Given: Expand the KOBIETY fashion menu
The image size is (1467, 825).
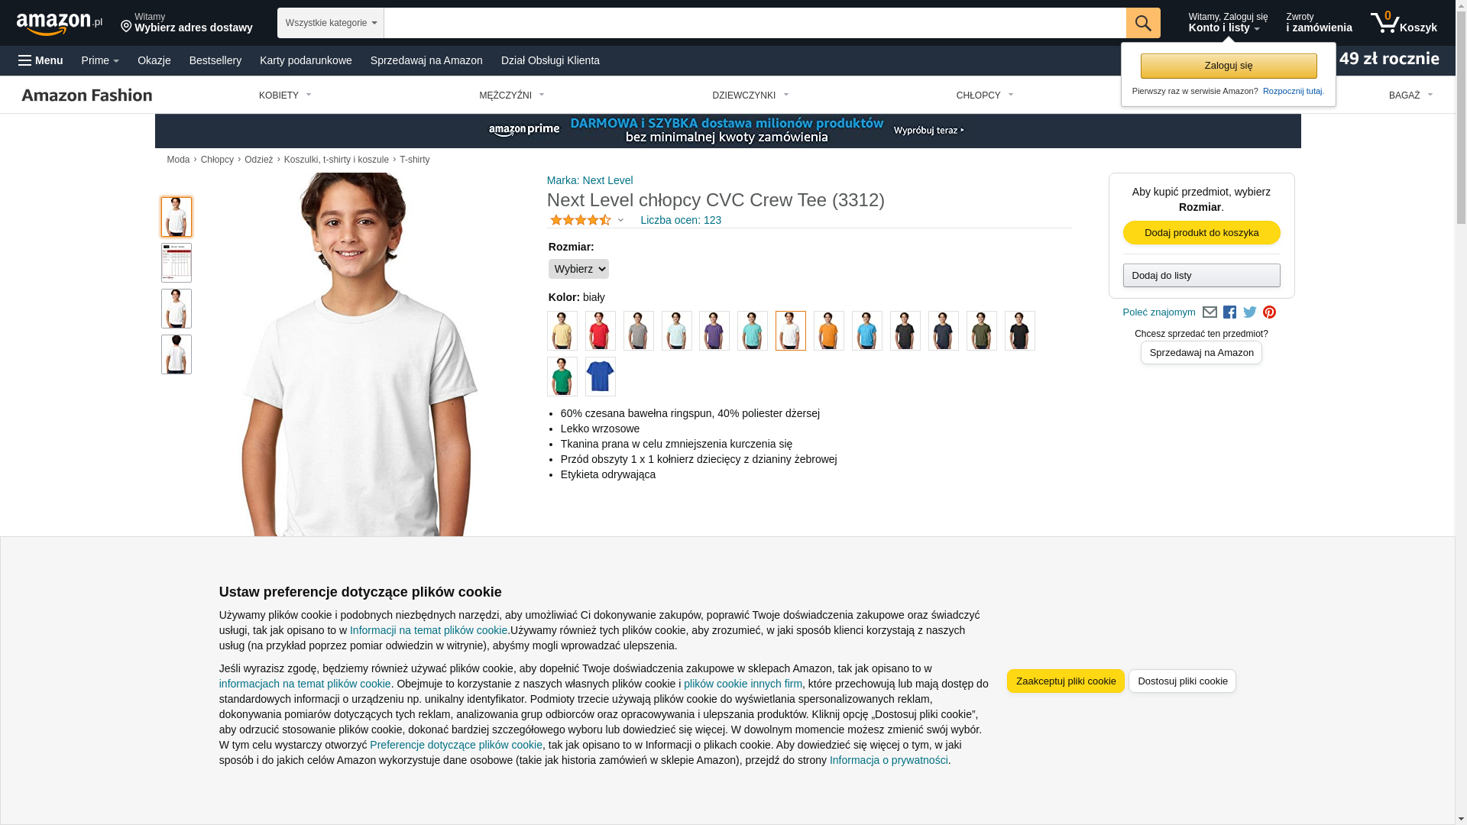Looking at the screenshot, I should (285, 95).
